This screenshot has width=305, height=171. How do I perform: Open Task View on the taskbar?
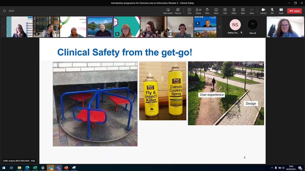(x=11, y=168)
